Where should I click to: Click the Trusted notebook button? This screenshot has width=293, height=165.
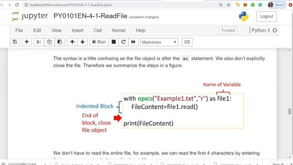click(x=228, y=30)
